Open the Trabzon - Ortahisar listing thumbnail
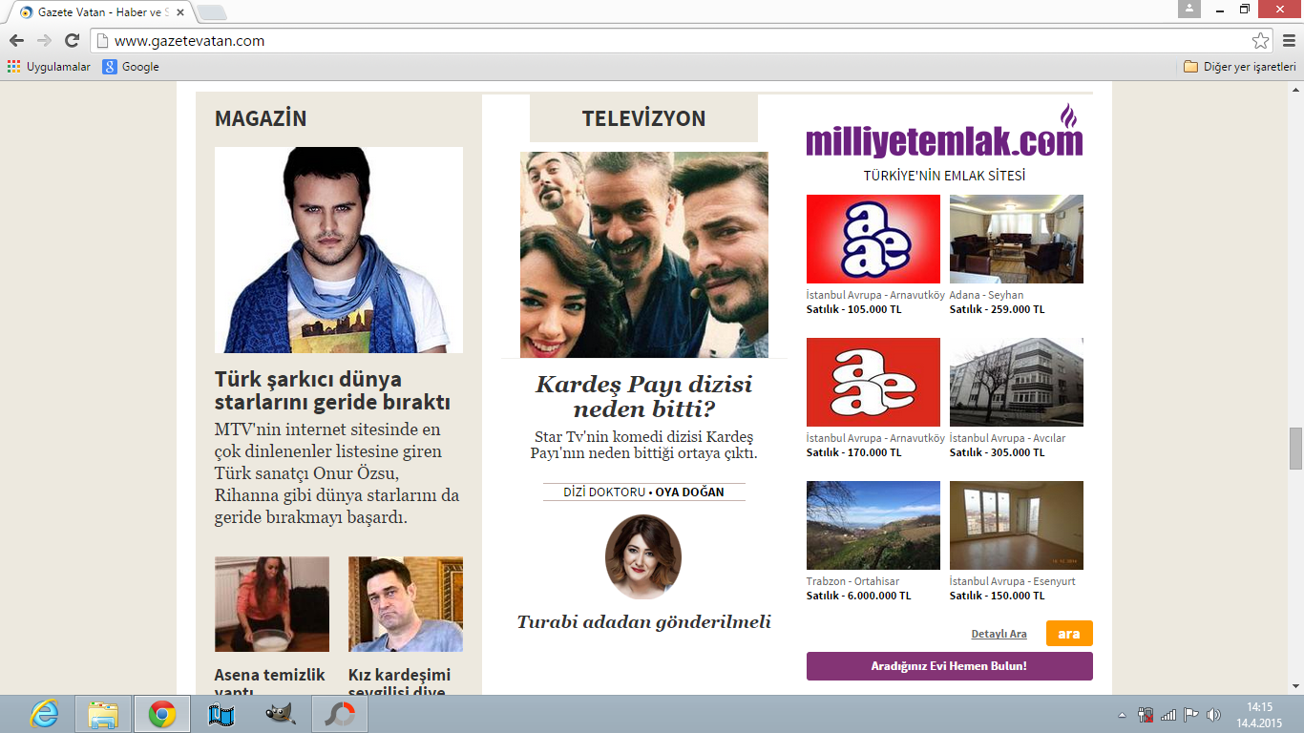This screenshot has height=733, width=1304. click(873, 525)
